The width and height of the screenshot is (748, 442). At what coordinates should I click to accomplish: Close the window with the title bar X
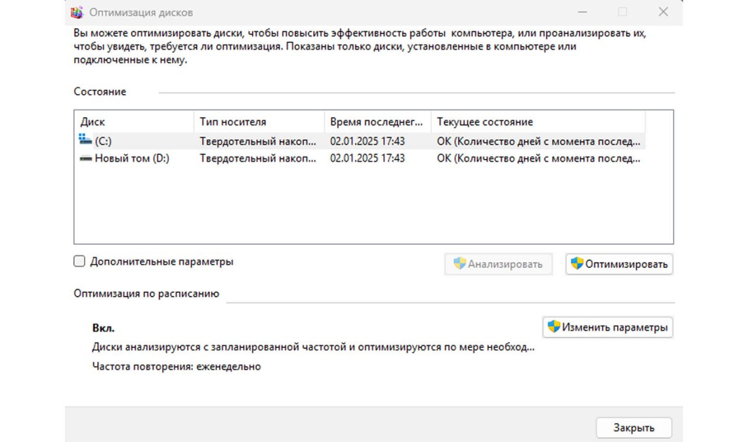pos(663,12)
